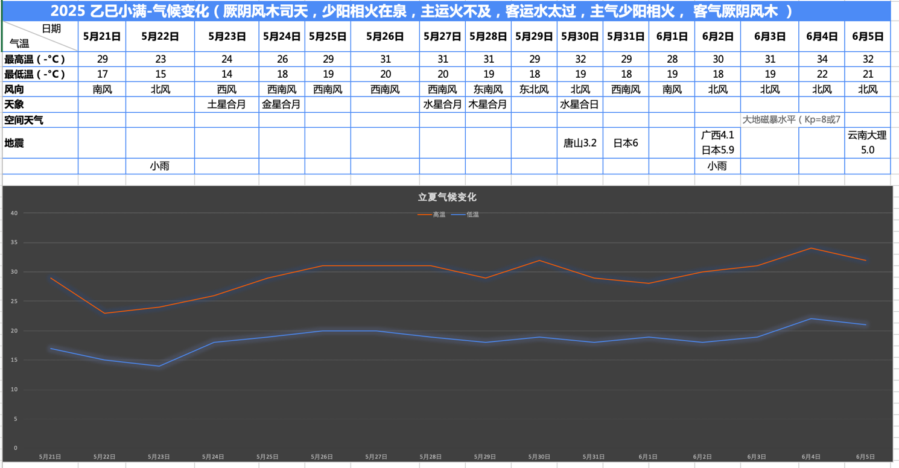Click the 唐山3.2 earthquake cell
Screen dimensions: 899x468
(x=580, y=143)
